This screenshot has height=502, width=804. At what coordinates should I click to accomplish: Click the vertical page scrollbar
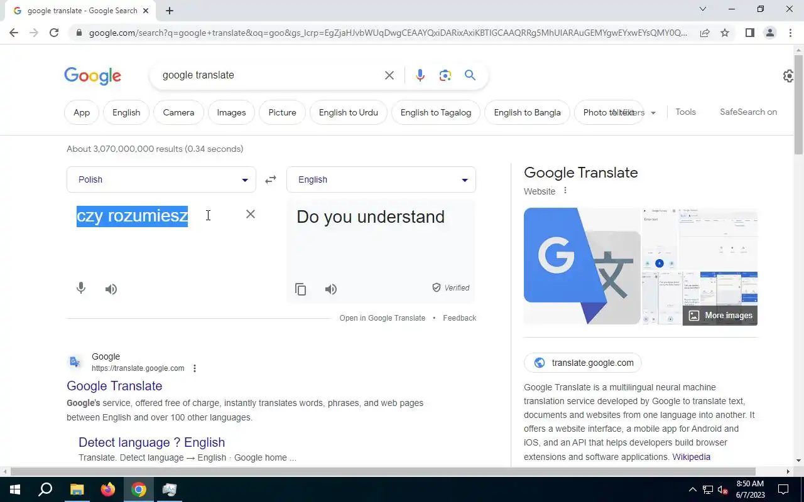(798, 104)
